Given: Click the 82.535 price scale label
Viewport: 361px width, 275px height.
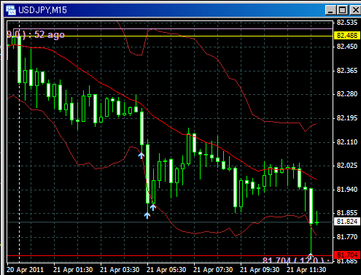Looking at the screenshot, I should coord(347,23).
